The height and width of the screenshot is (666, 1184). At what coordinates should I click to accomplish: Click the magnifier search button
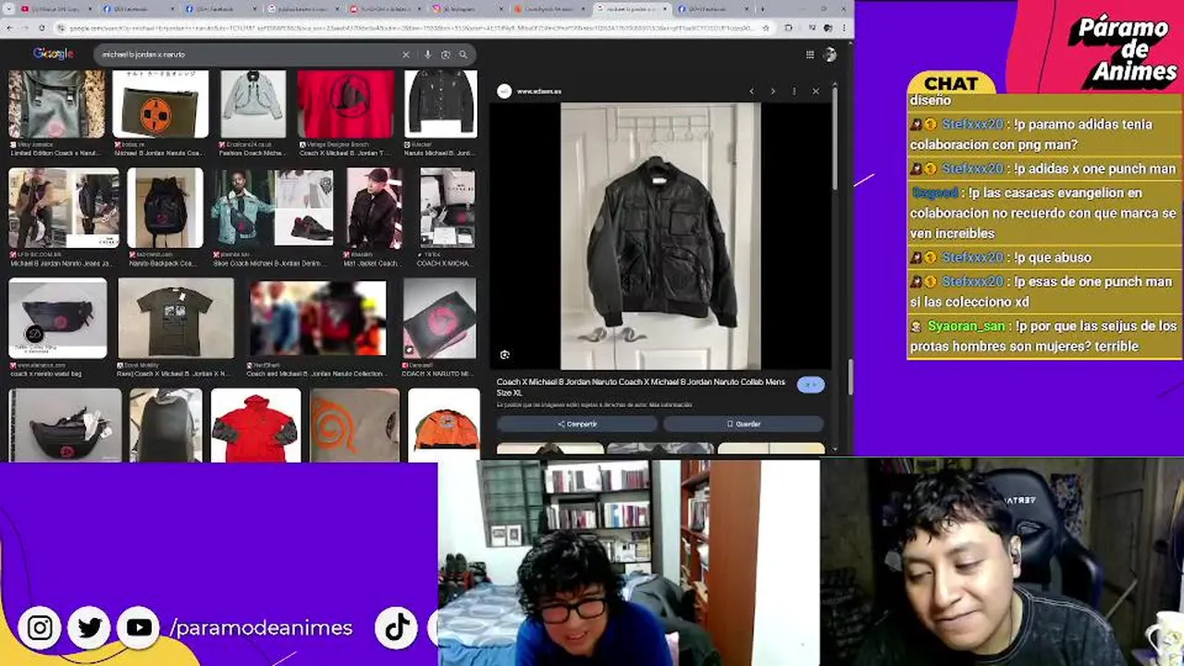(462, 55)
